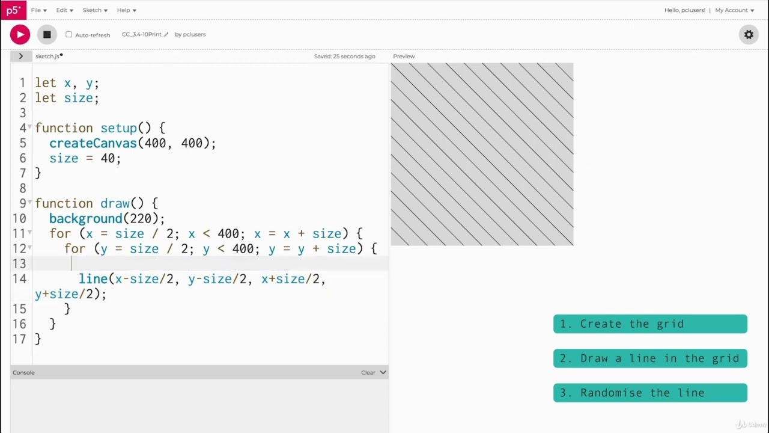Fold the inner for loop at line 12

[x=30, y=247]
